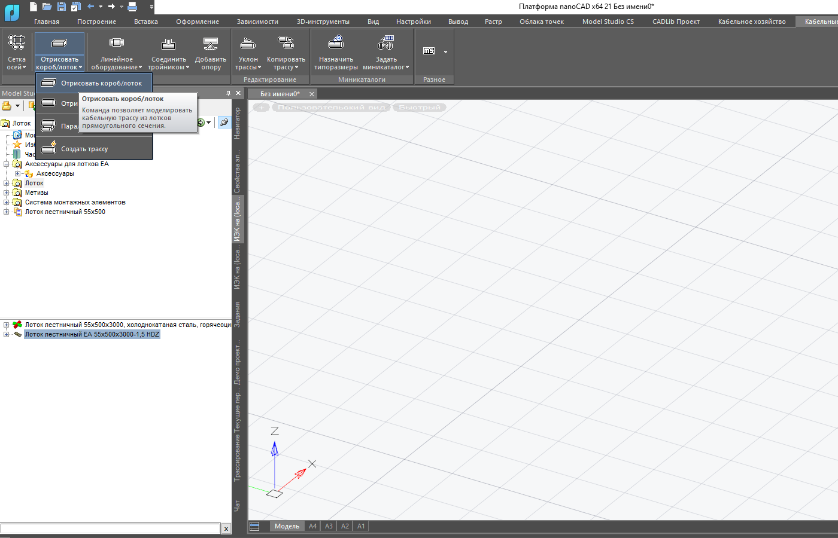Open the redo history dropdown arrow
Viewport: 838px width, 538px height.
click(122, 7)
